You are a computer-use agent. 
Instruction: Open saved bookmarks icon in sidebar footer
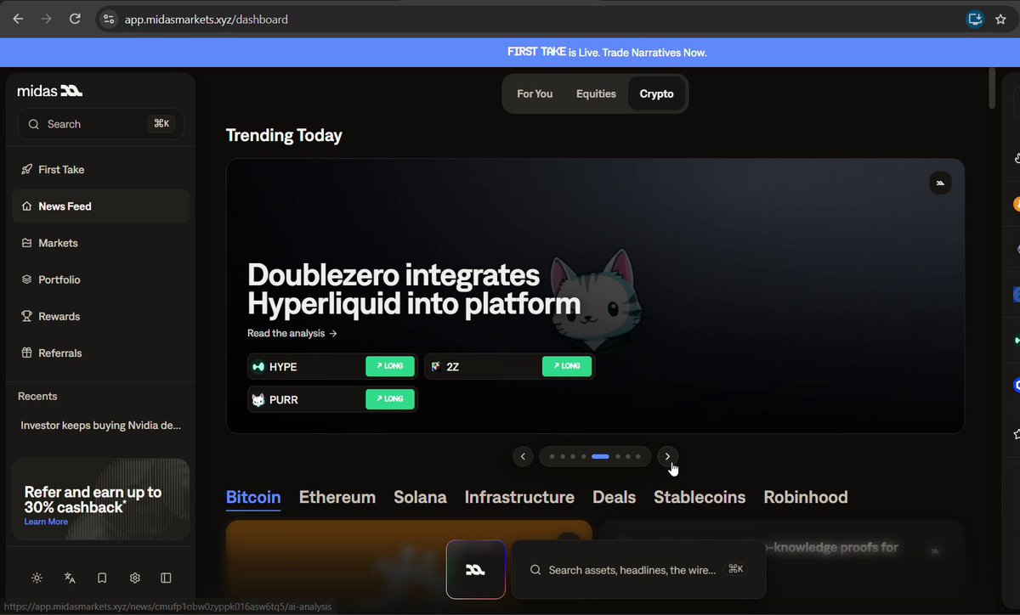click(102, 578)
